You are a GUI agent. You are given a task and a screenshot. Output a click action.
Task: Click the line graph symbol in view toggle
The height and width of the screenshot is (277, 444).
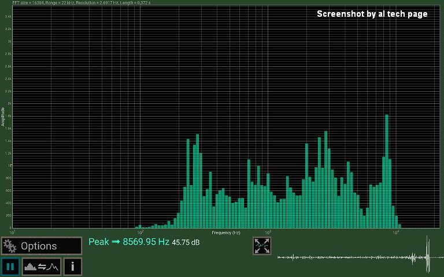53,267
